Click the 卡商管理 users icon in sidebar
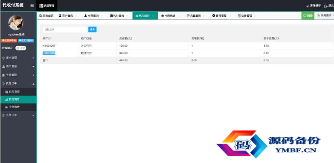The height and width of the screenshot is (163, 334). (x=3, y=75)
